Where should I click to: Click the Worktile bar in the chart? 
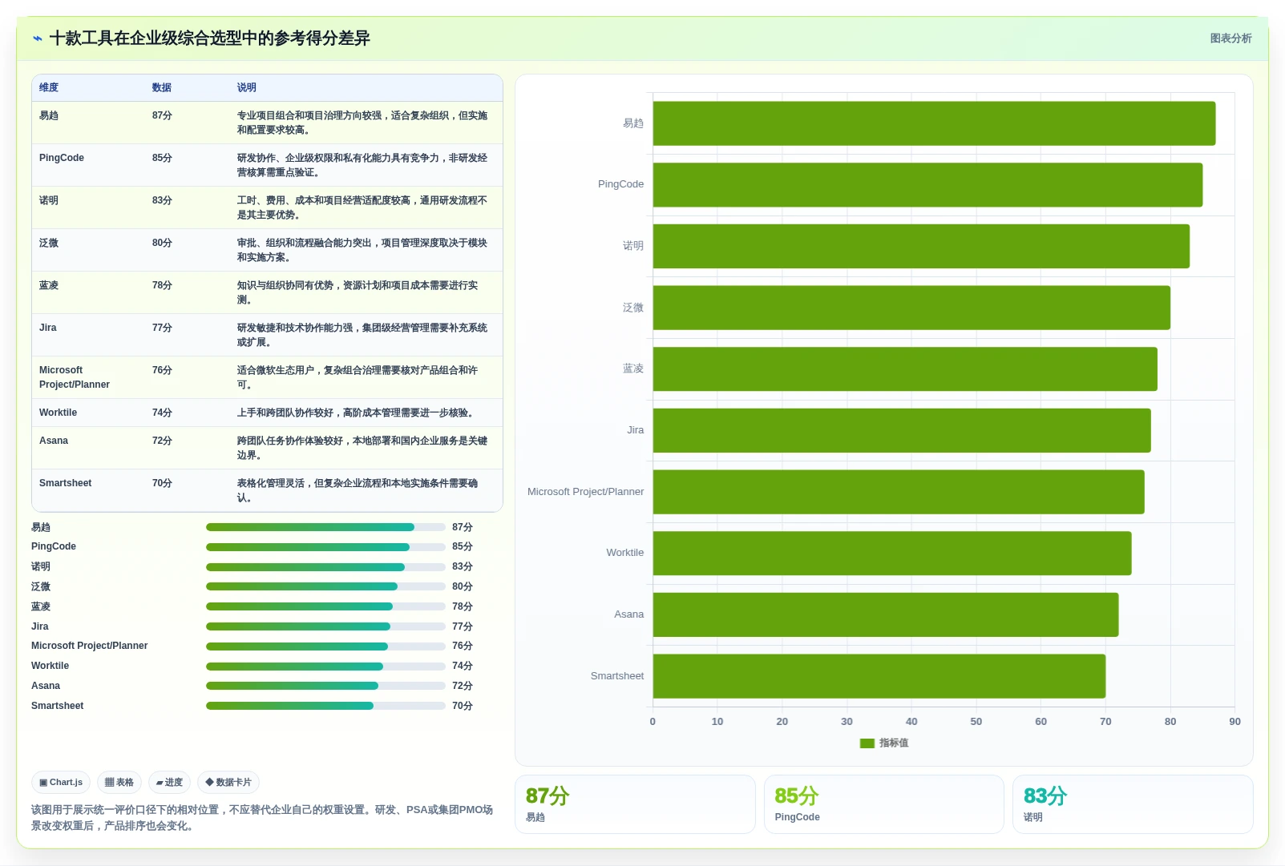click(892, 554)
